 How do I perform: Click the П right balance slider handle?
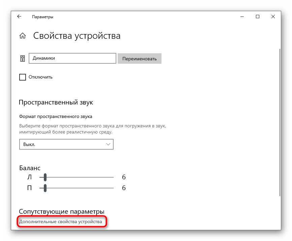(x=45, y=188)
